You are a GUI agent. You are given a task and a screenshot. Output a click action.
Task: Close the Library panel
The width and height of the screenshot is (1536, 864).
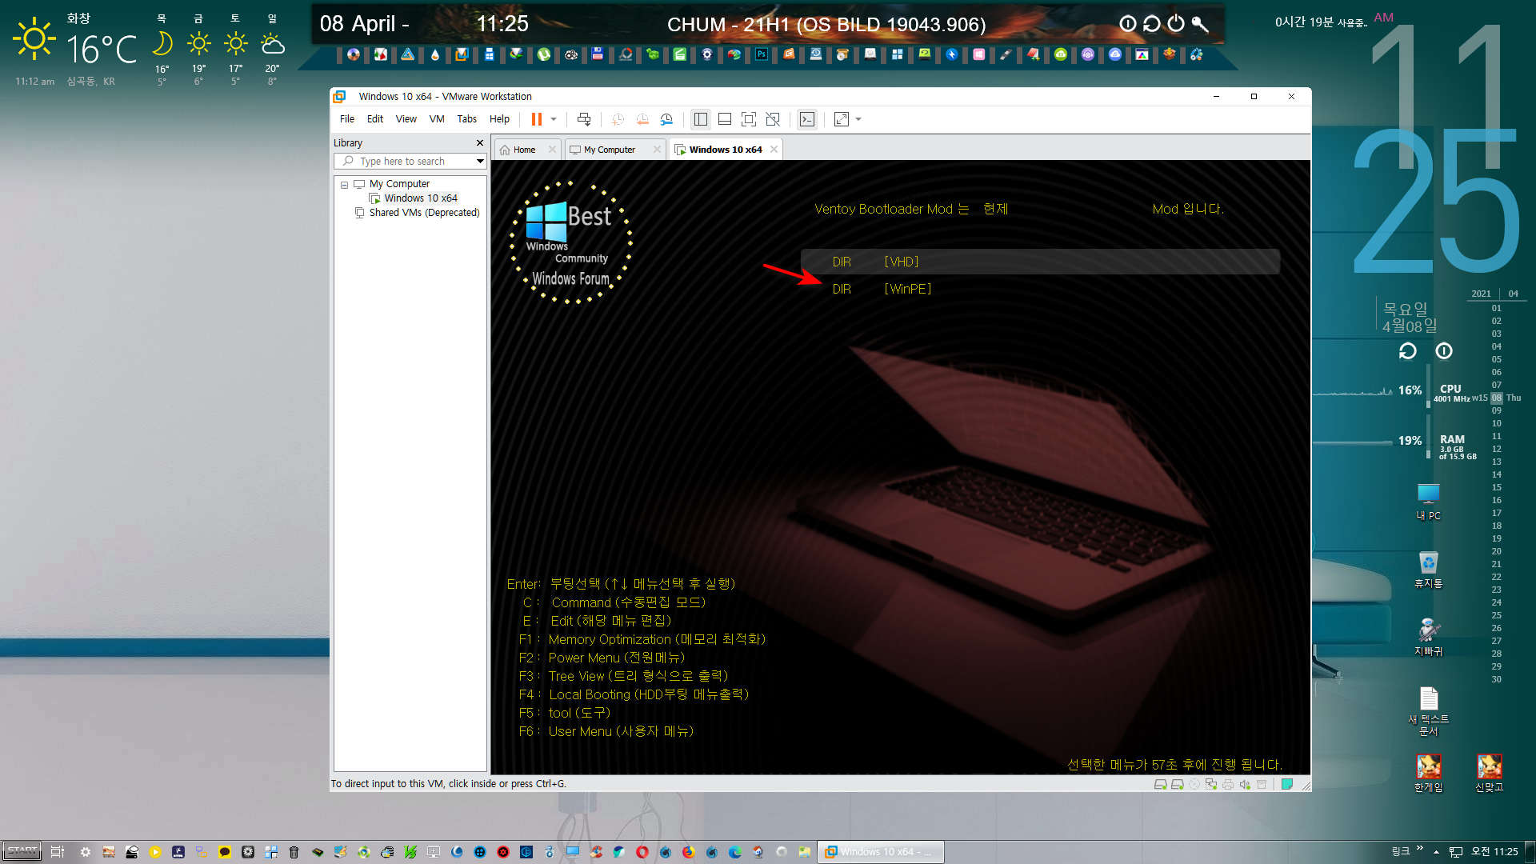(480, 143)
